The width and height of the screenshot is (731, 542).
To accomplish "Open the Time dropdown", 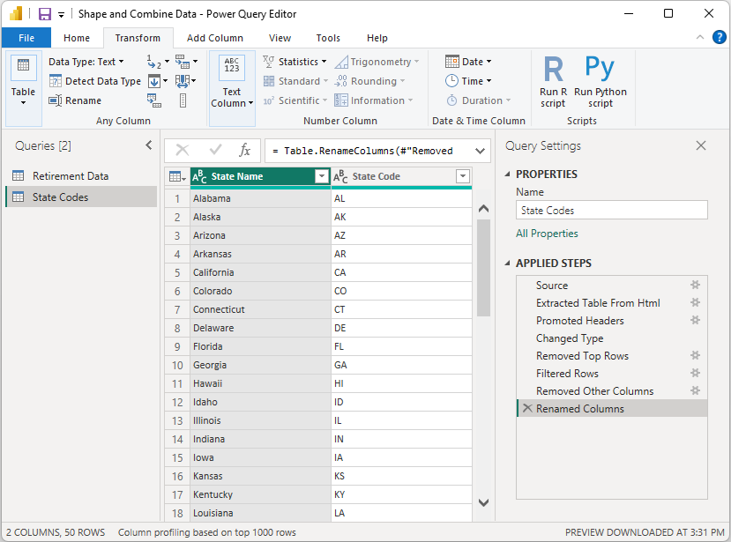I will [x=468, y=81].
